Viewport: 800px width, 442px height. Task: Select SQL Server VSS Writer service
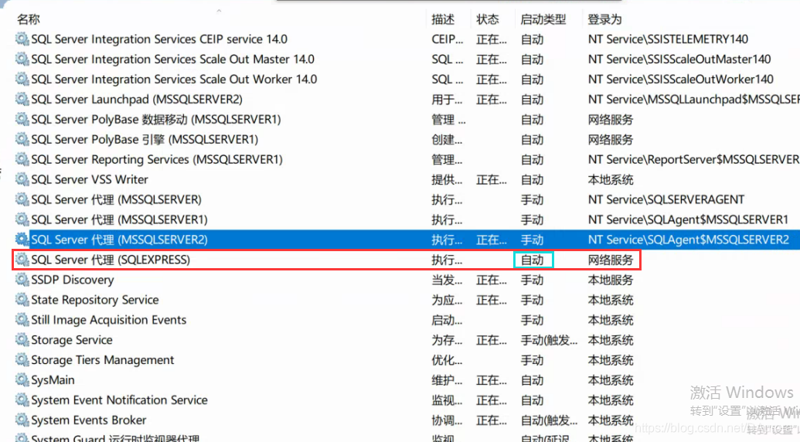pyautogui.click(x=90, y=179)
